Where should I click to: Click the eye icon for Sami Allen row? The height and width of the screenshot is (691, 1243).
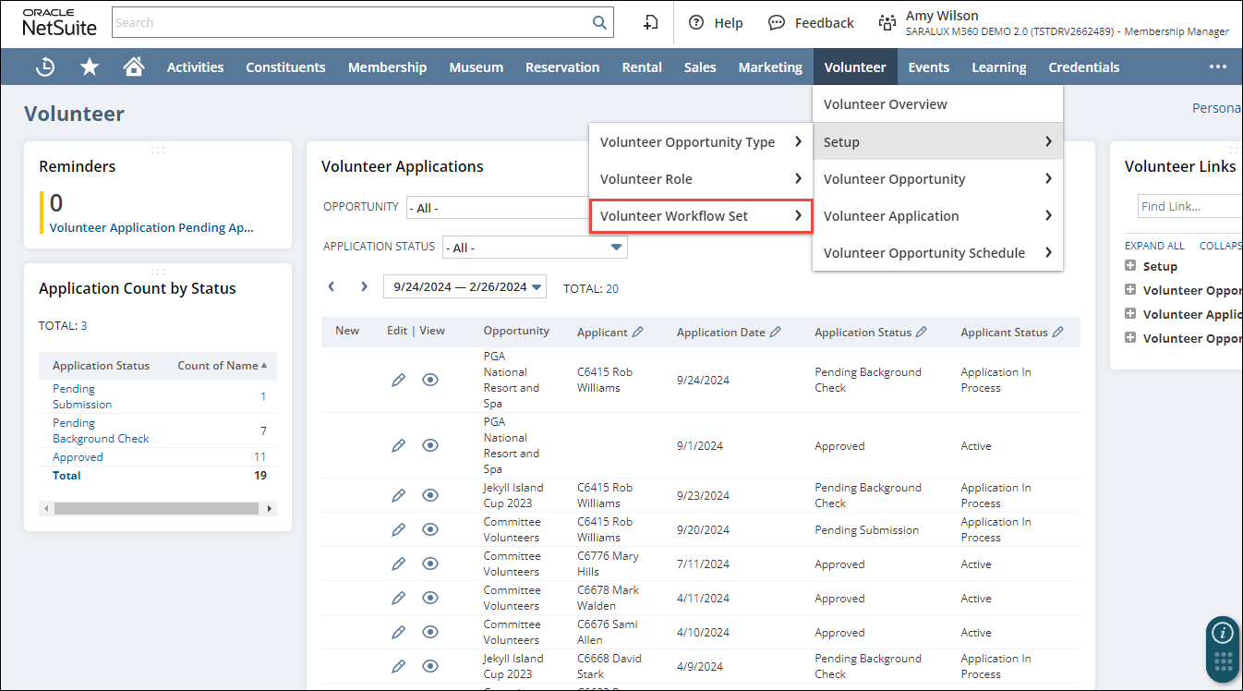[x=429, y=632]
